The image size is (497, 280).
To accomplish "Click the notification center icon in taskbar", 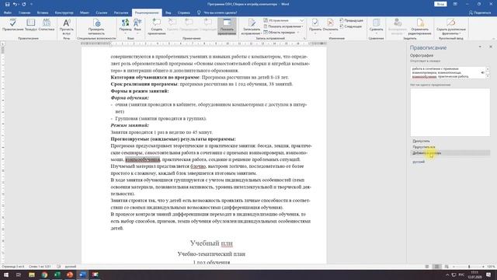I will coord(488,275).
